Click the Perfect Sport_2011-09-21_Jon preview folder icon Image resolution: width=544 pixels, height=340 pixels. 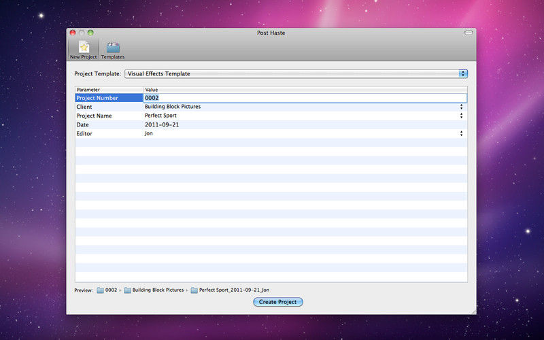(x=194, y=290)
